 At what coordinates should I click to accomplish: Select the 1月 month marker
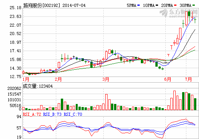(x=26, y=79)
